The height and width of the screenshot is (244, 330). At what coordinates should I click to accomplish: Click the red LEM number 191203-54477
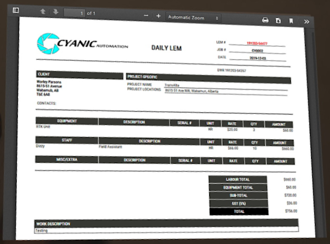[x=257, y=43]
